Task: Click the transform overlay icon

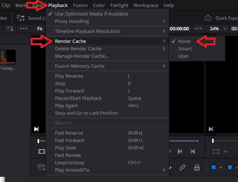Action: [216, 152]
